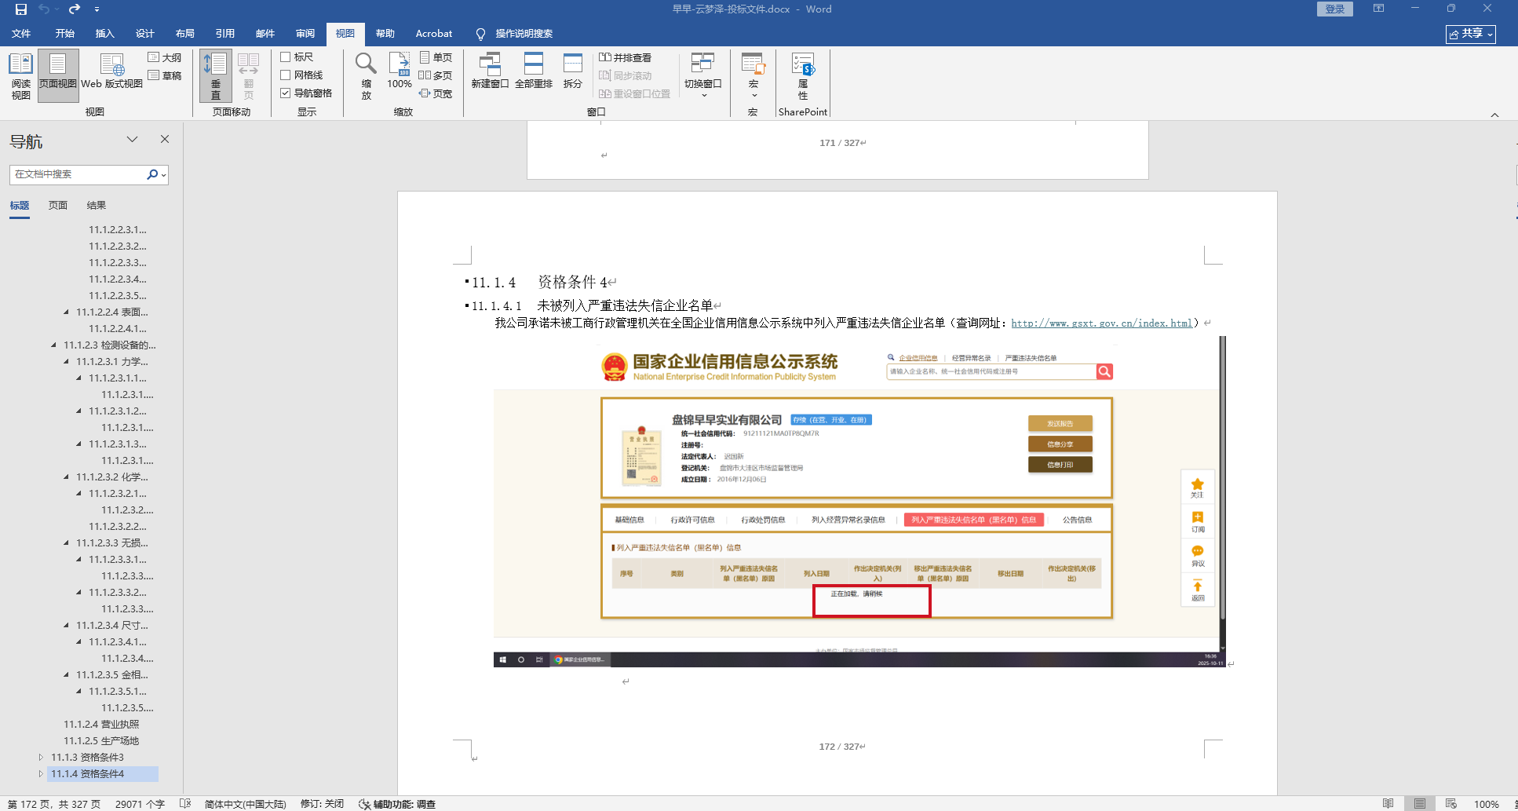Image resolution: width=1518 pixels, height=811 pixels.
Task: Go to heading 11.1.2.4 营业执照
Action: click(101, 725)
